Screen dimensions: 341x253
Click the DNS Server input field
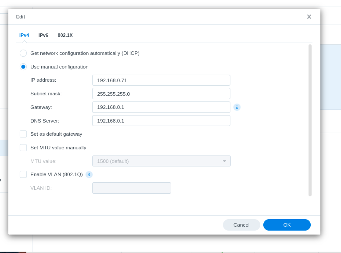[161, 121]
